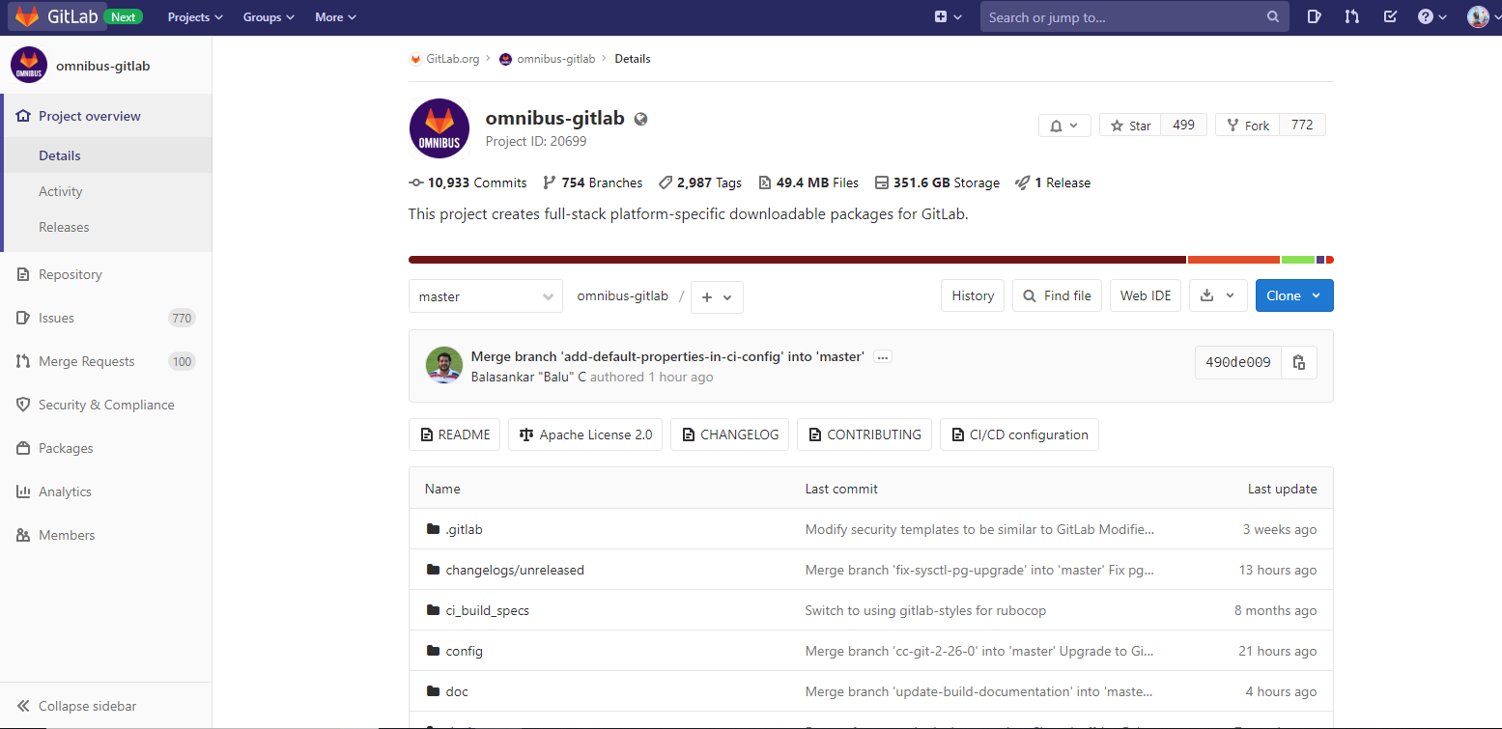
Task: Open the .gitlab folder
Action: tap(464, 529)
